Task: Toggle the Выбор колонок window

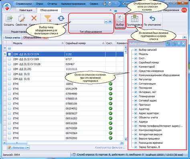Action: [120, 22]
